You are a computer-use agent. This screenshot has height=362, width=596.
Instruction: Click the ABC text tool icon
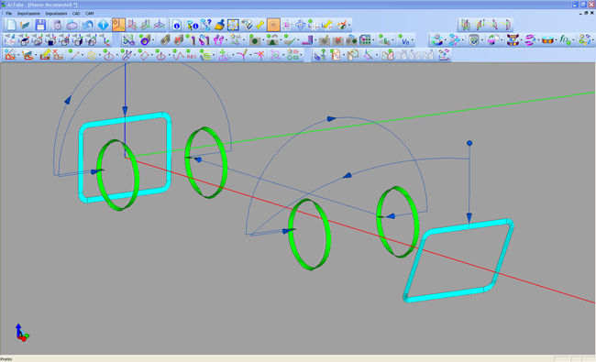pos(192,56)
